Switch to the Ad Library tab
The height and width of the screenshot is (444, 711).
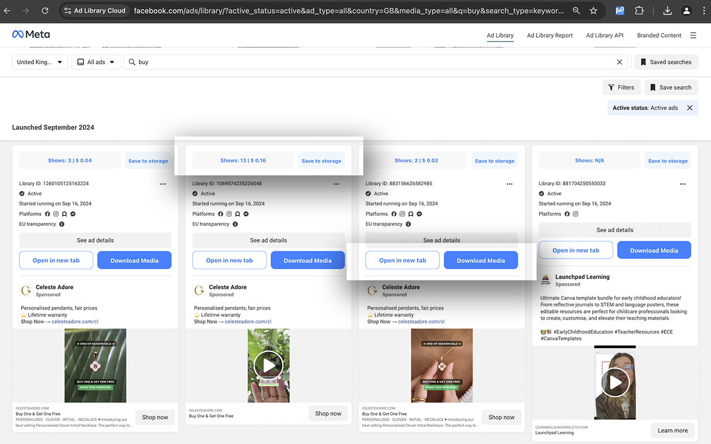pyautogui.click(x=500, y=36)
